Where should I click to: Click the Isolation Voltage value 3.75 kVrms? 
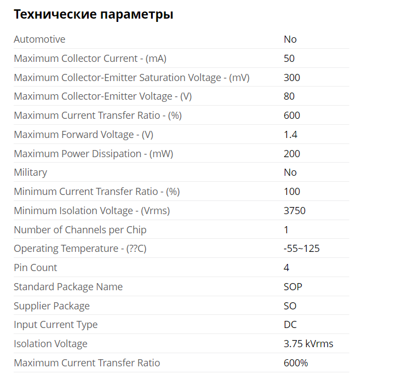pyautogui.click(x=308, y=344)
